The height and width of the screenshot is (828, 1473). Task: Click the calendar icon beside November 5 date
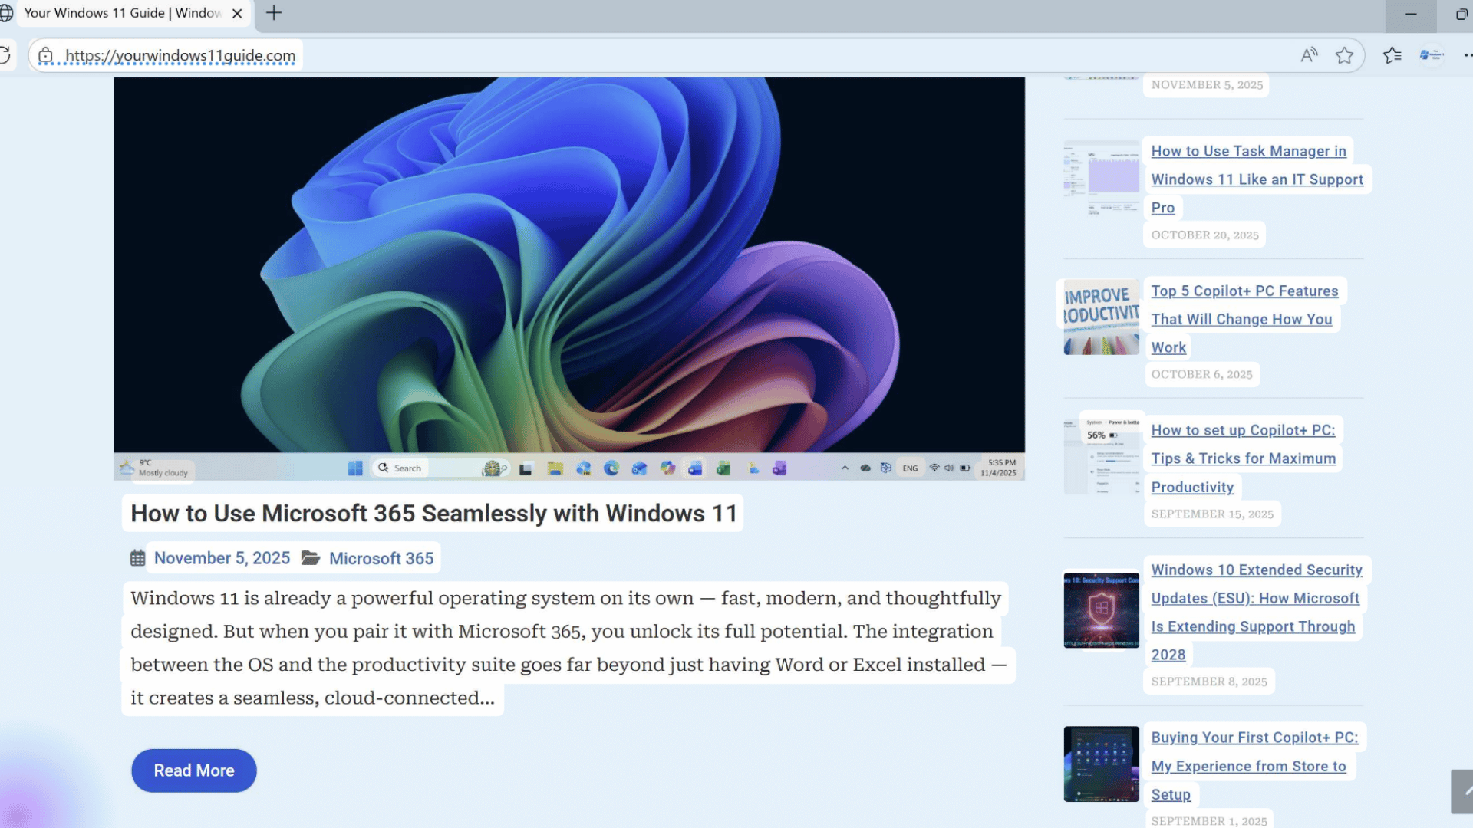pos(137,558)
